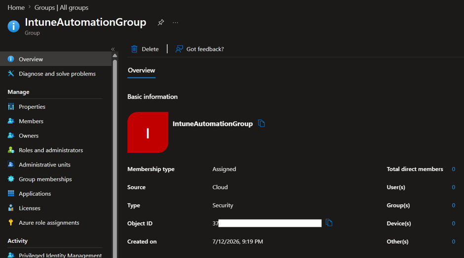Click the Group memberships gear icon
464x258 pixels.
pos(11,179)
